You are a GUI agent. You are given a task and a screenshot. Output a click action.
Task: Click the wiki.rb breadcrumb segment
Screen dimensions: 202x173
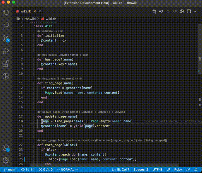49,19
